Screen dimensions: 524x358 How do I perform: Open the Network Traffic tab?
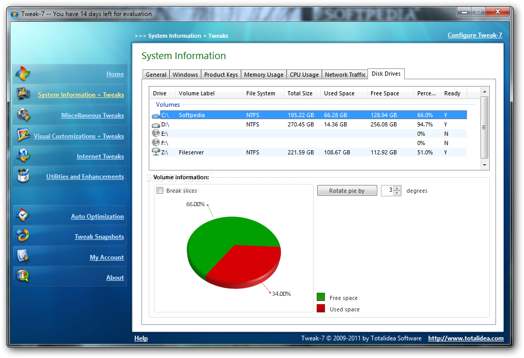pyautogui.click(x=345, y=75)
